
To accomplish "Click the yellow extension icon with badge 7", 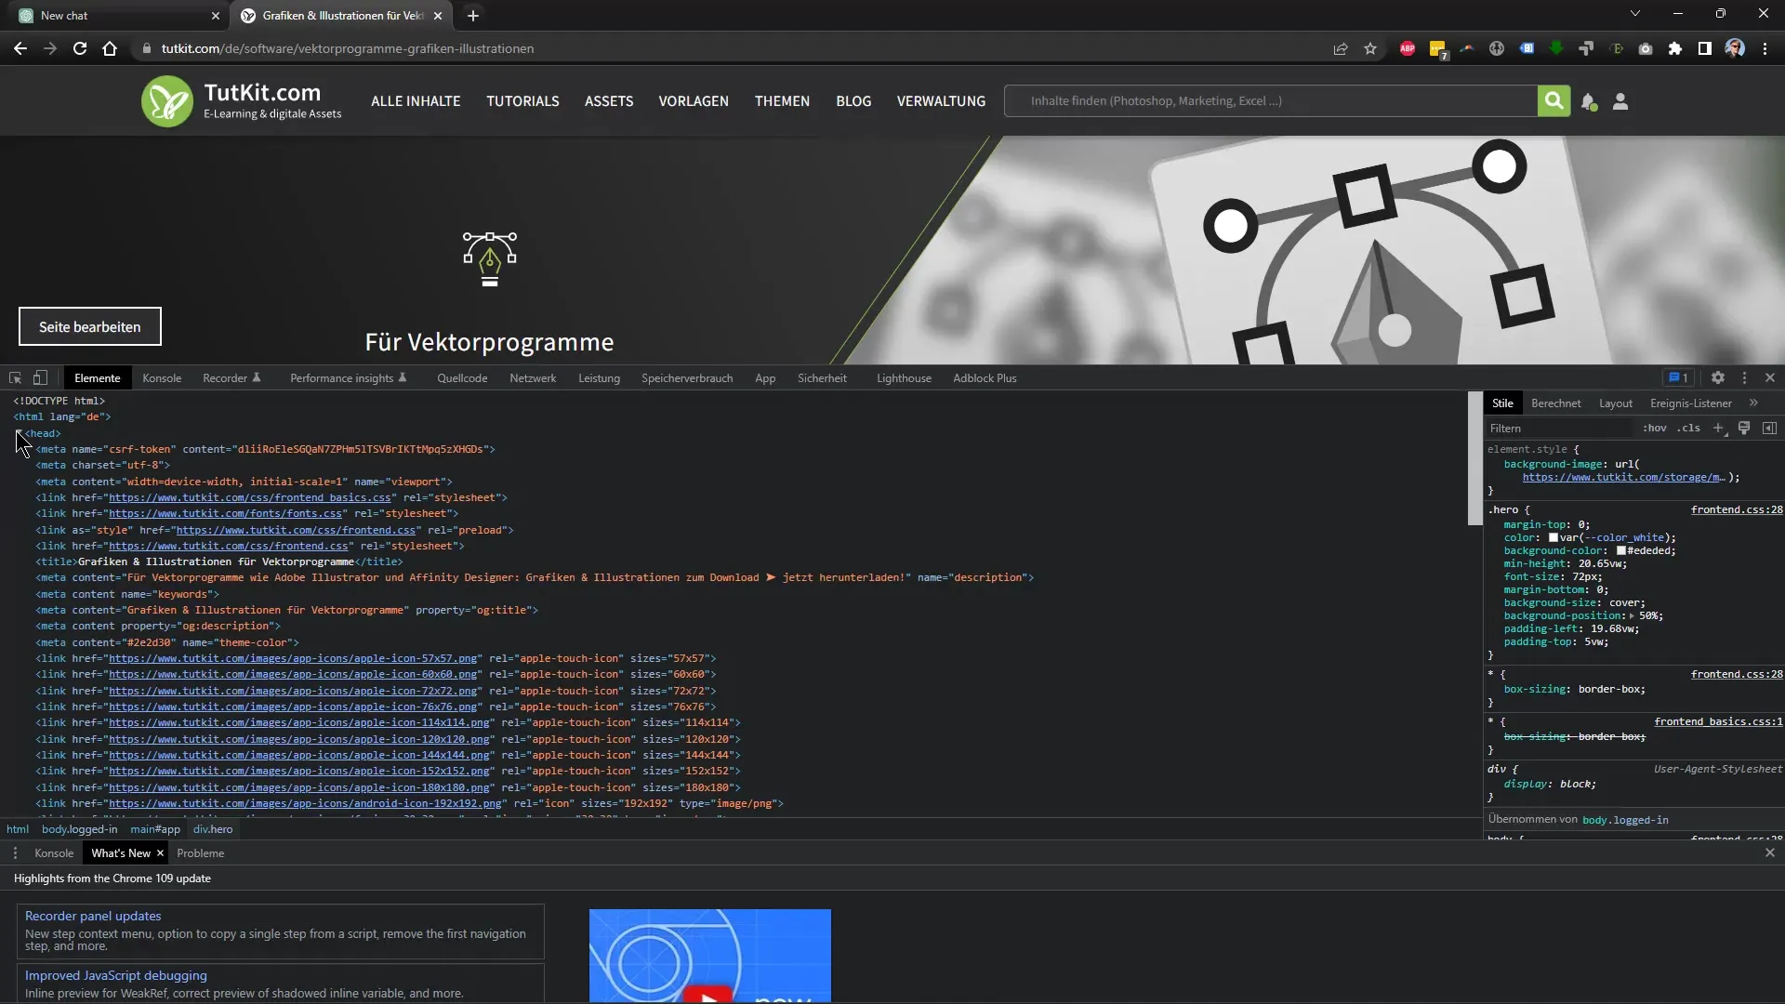I will (x=1438, y=49).
